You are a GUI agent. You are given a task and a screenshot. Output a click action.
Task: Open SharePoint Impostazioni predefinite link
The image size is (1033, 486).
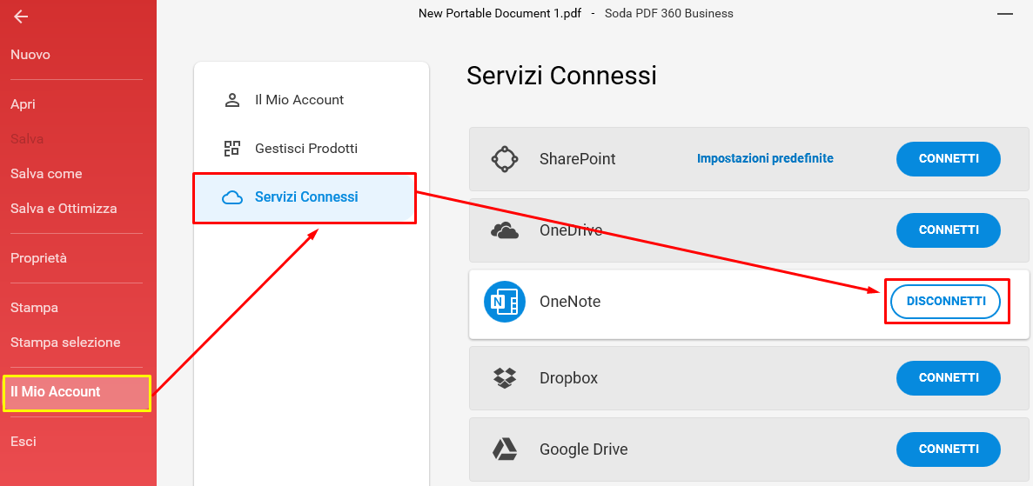coord(766,159)
